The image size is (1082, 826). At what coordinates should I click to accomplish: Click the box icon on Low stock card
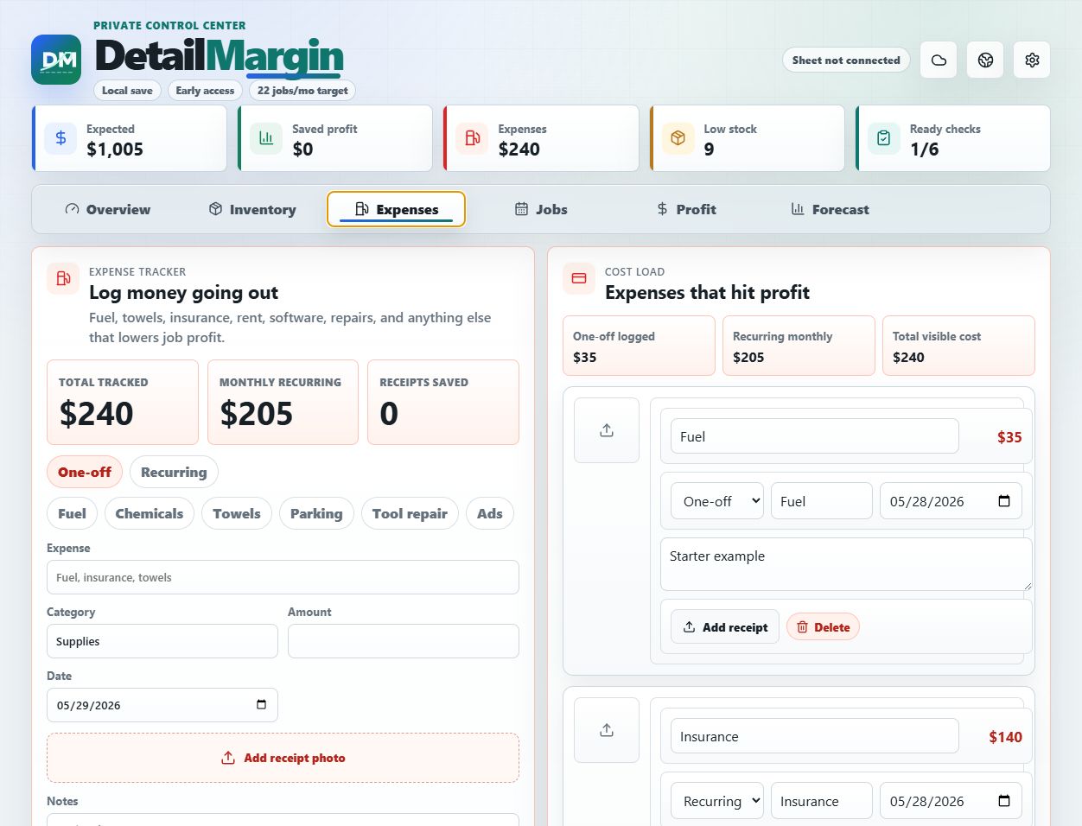(x=678, y=138)
